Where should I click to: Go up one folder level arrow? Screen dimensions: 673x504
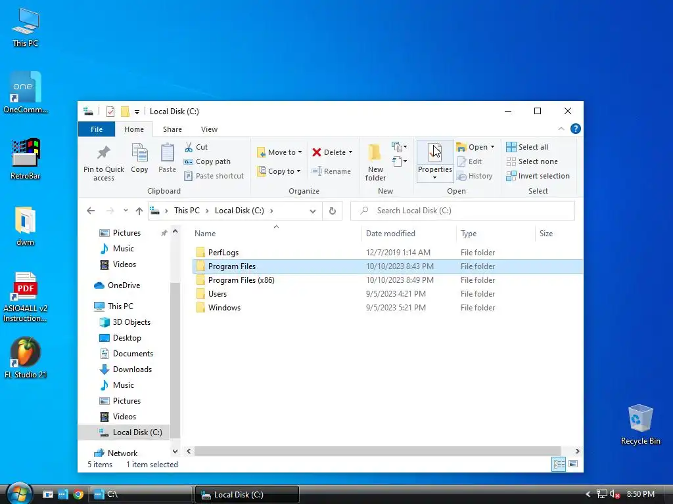pos(139,211)
